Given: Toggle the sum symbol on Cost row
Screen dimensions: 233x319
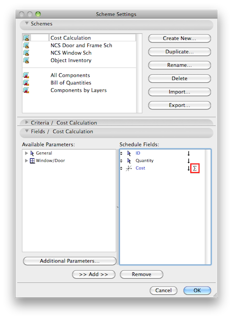Looking at the screenshot, I should [x=195, y=168].
